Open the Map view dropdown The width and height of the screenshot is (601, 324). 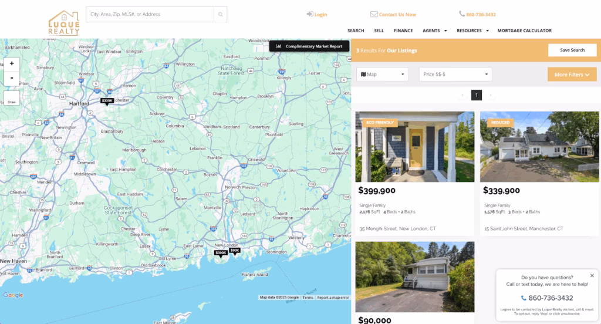pos(382,75)
